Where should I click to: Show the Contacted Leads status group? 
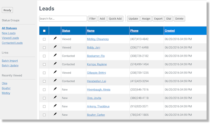[x=12, y=43]
